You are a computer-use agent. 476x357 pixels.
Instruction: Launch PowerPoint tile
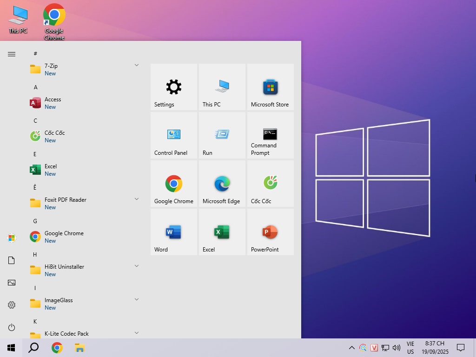point(270,231)
